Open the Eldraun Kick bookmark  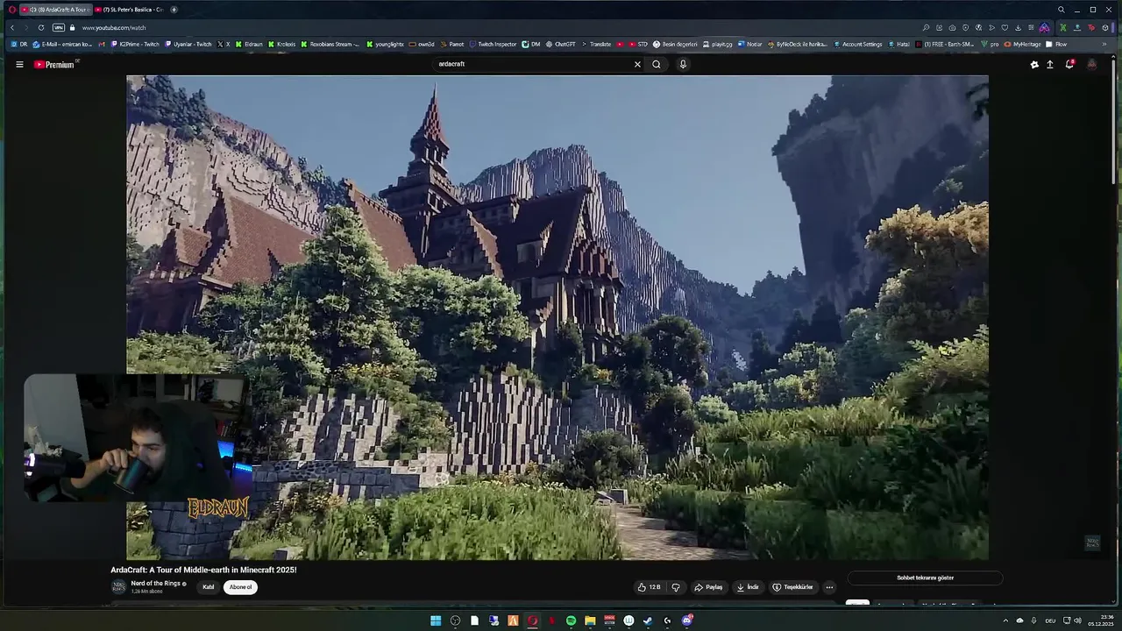(249, 44)
